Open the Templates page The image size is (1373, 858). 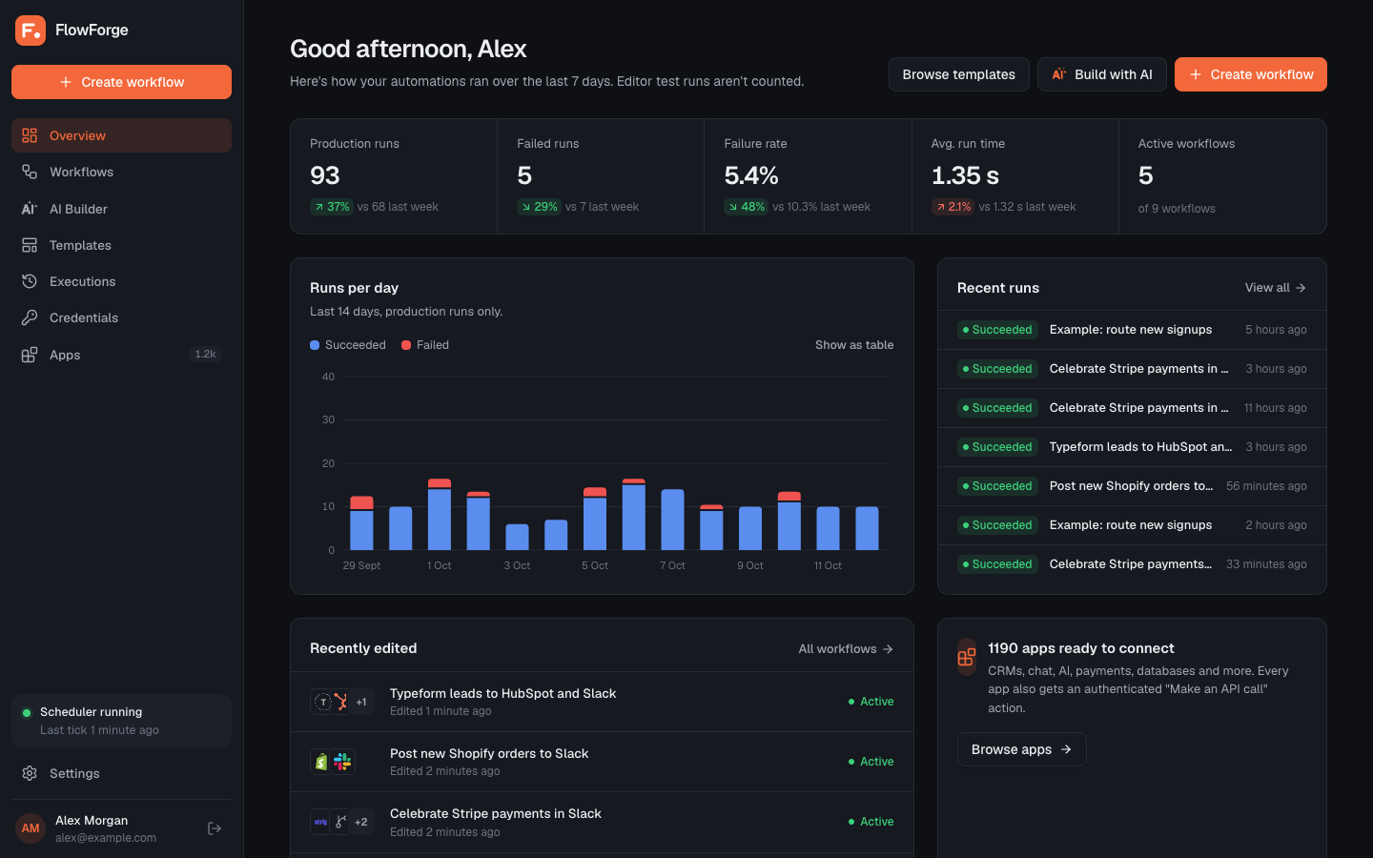(x=121, y=245)
